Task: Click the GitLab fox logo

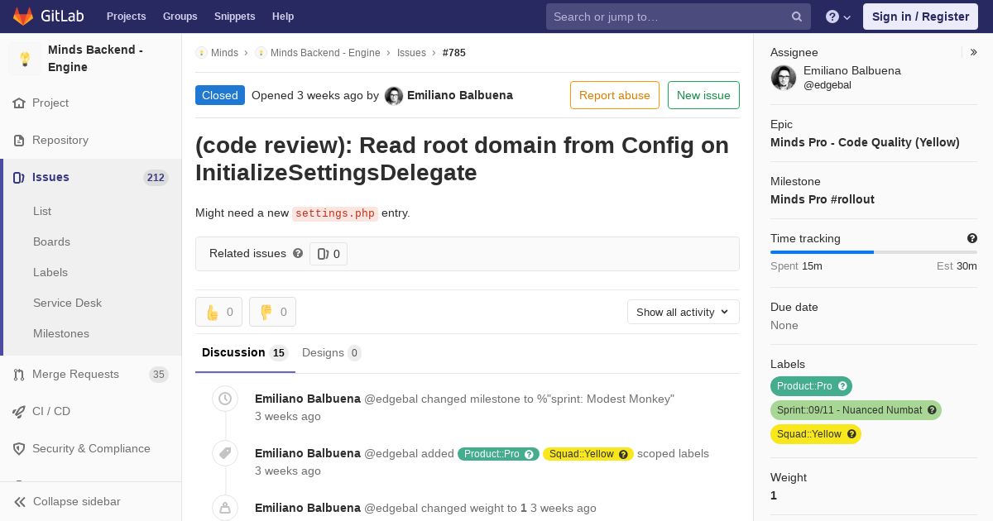Action: point(23,16)
